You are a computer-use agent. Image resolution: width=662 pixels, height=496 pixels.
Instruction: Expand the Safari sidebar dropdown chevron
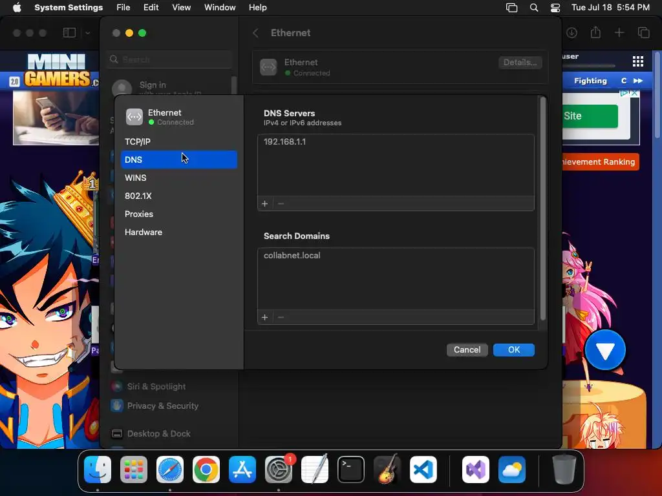87,32
